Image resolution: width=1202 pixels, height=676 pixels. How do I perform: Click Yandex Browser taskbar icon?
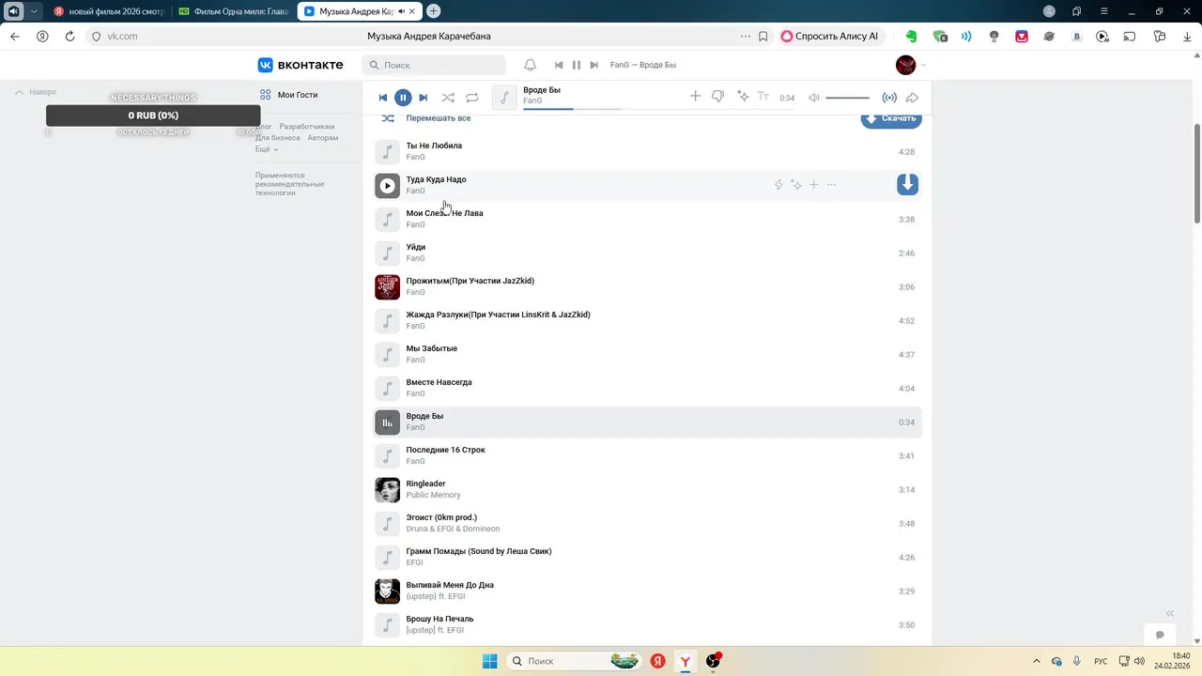click(686, 661)
